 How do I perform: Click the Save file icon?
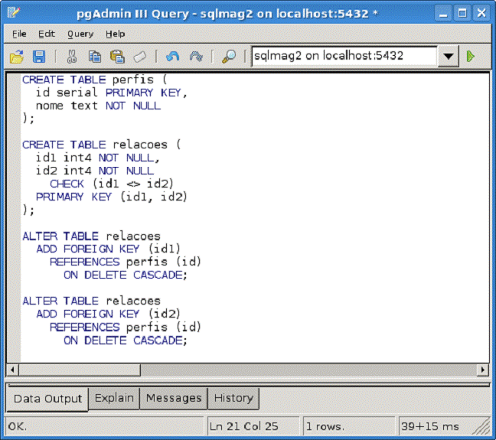(39, 56)
